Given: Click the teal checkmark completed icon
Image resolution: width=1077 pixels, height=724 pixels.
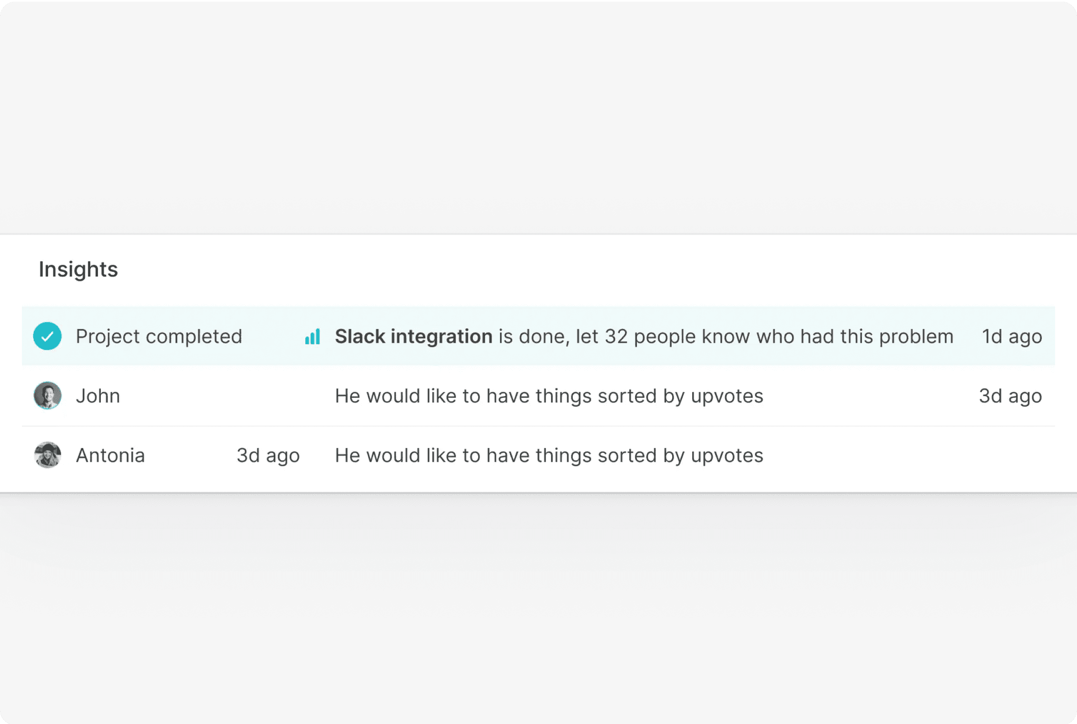Looking at the screenshot, I should [x=47, y=336].
